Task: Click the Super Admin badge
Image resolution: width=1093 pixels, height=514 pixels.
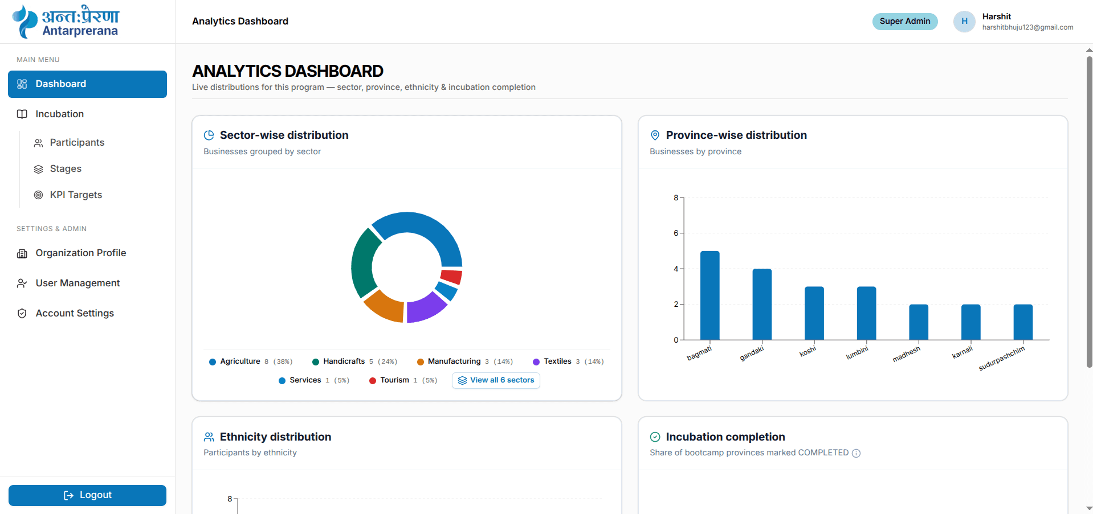Action: pyautogui.click(x=904, y=21)
